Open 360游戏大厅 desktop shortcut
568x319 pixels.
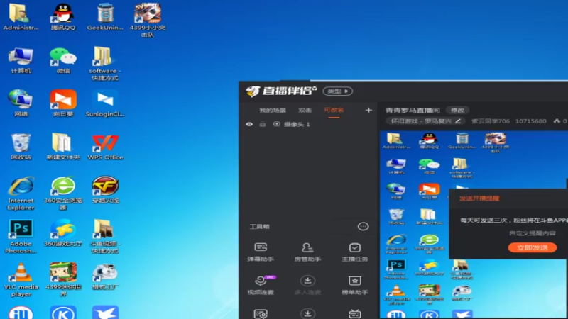point(63,233)
